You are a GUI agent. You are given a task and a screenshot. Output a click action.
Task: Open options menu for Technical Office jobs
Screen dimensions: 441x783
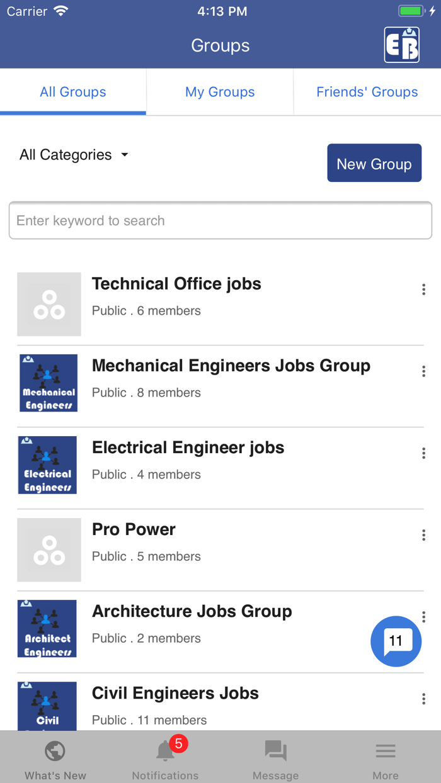[423, 290]
